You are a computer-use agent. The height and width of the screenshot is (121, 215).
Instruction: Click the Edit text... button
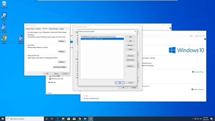point(130,66)
